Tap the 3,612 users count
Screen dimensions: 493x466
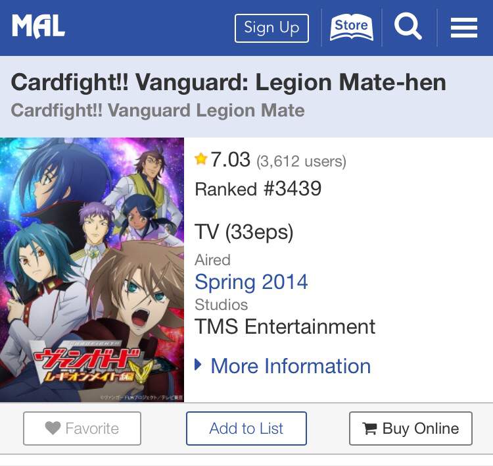[301, 161]
